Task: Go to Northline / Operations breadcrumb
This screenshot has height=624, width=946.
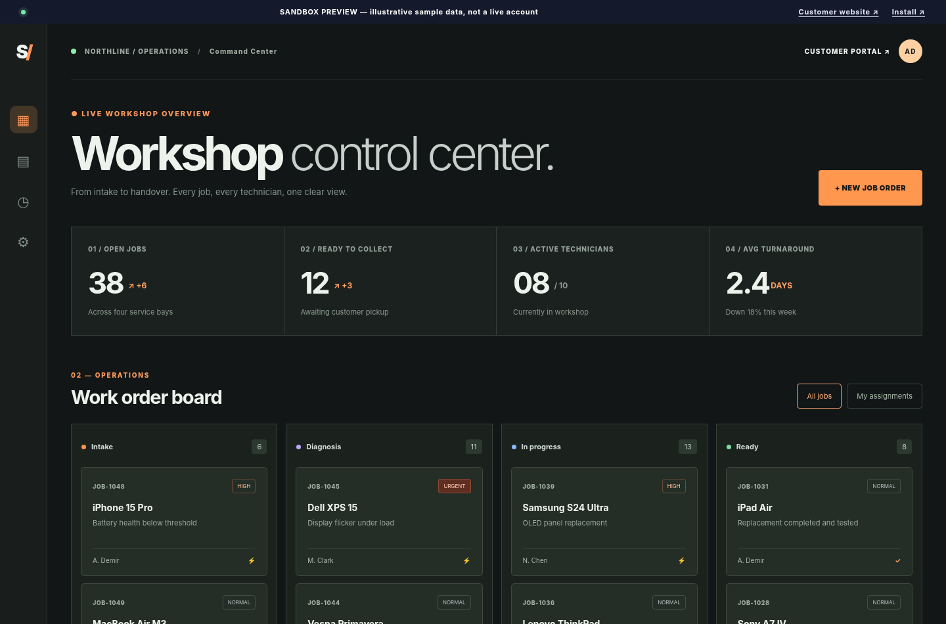Action: tap(137, 51)
